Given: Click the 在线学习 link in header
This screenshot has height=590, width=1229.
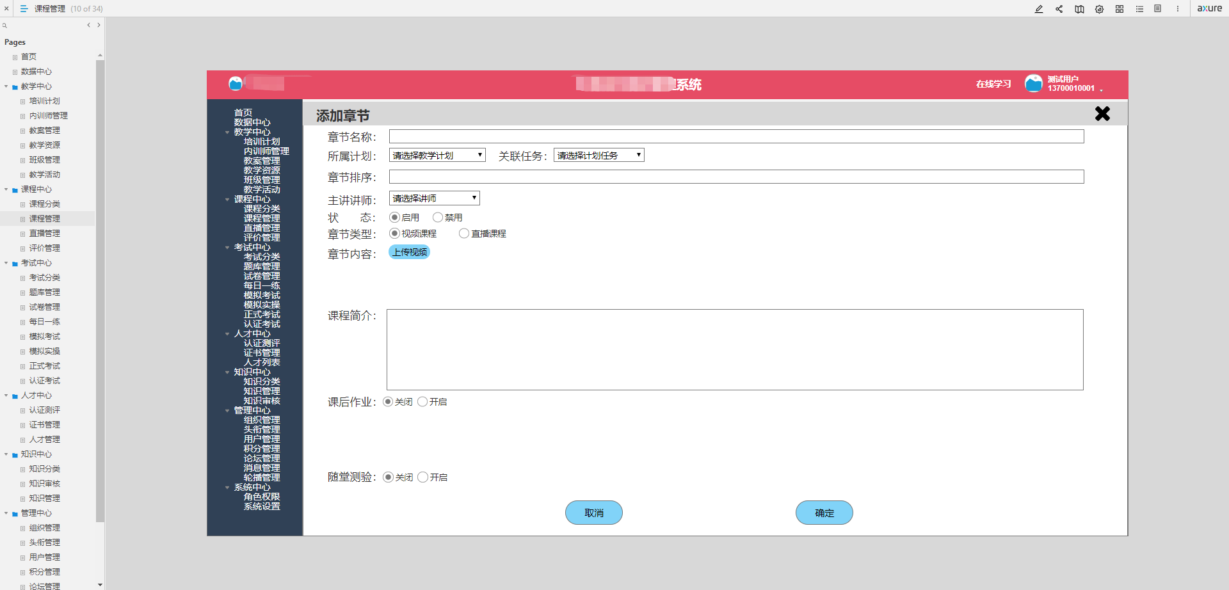Looking at the screenshot, I should (x=993, y=84).
